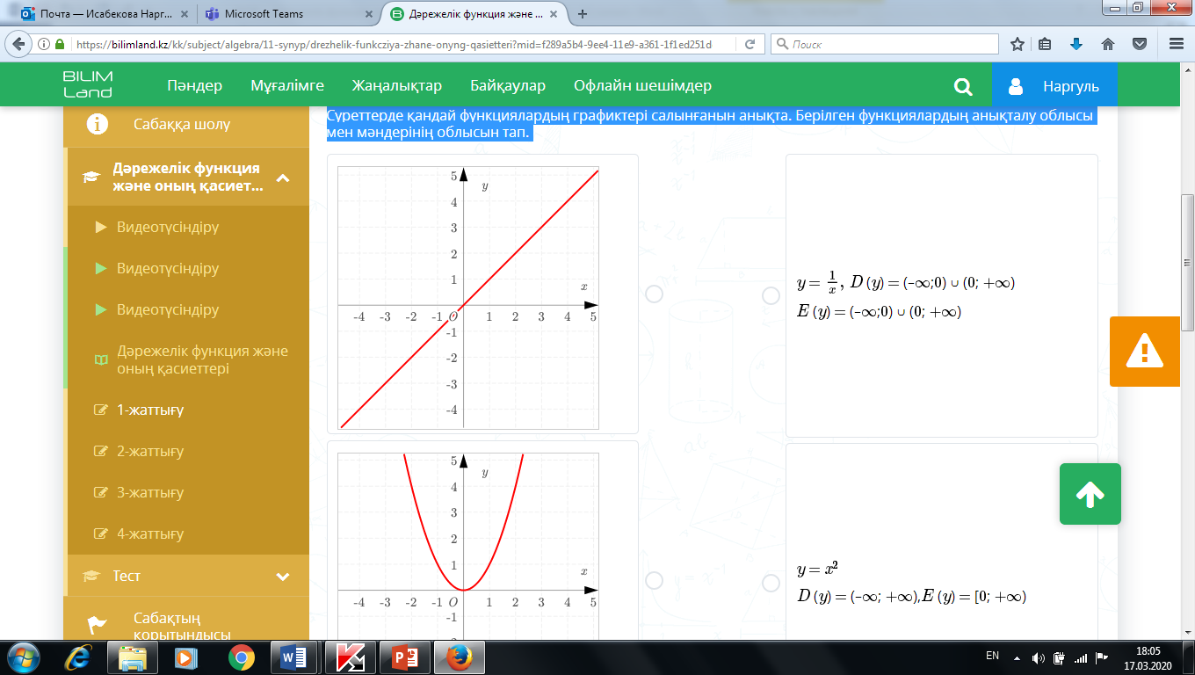
Task: Open Windows Media Player from taskbar
Action: click(186, 657)
